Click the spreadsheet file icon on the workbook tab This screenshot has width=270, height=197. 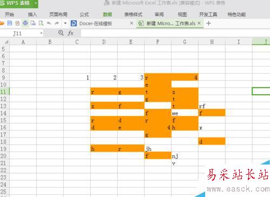pos(141,23)
